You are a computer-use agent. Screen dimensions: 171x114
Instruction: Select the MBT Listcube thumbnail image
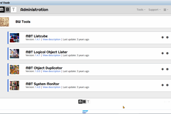click(x=14, y=38)
